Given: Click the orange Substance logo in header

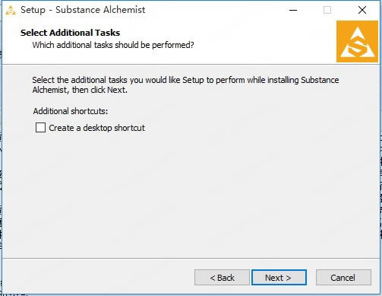Looking at the screenshot, I should click(x=357, y=41).
